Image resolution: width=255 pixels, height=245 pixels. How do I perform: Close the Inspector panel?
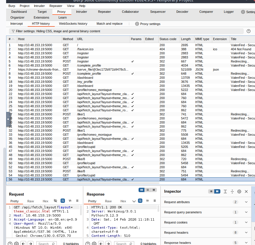click(x=246, y=192)
